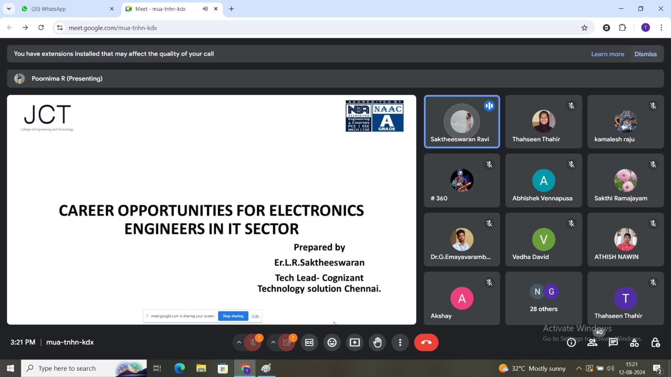Toggle the camera on or off
671x377 pixels.
tap(287, 343)
